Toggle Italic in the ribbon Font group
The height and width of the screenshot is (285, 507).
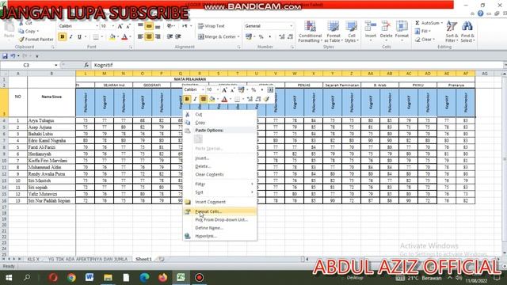[x=71, y=37]
